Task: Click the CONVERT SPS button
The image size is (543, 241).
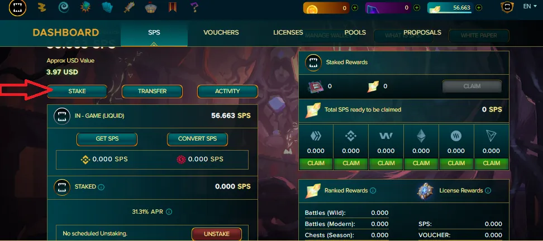Action: 197,139
